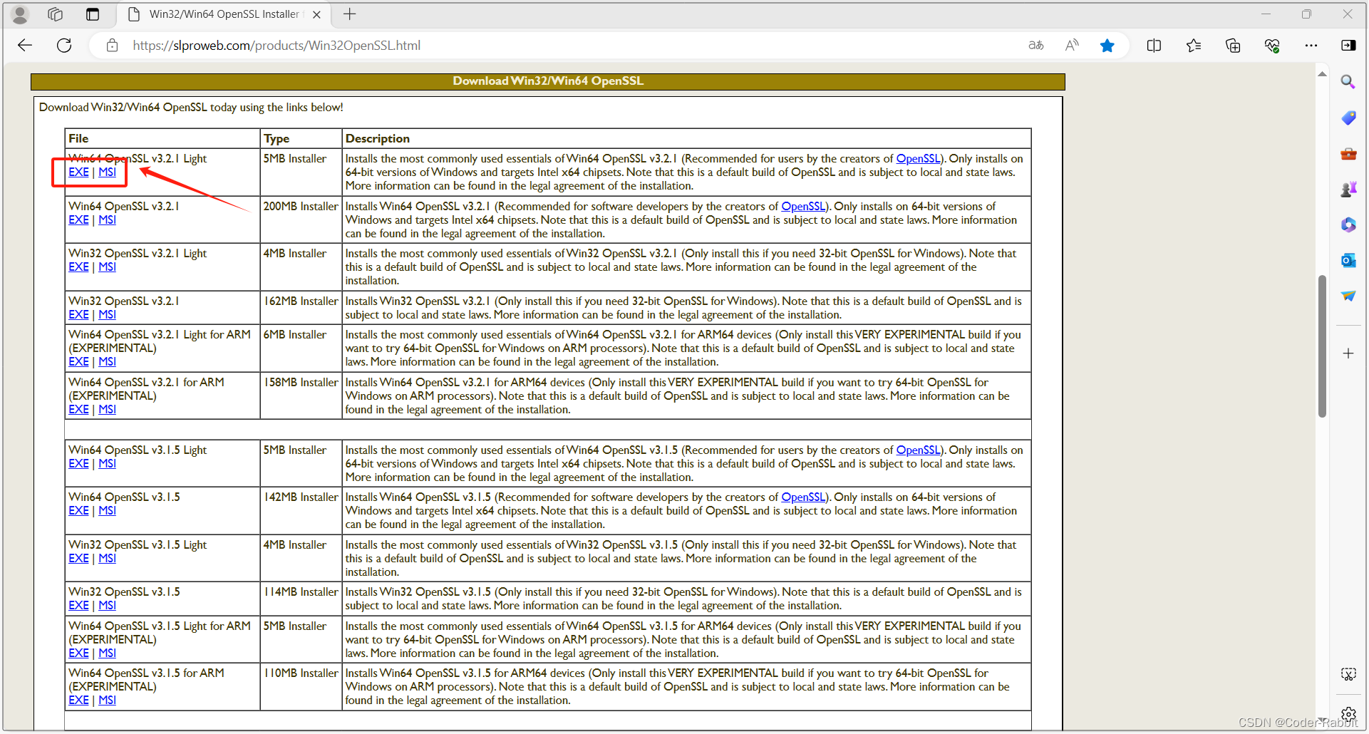
Task: Click the scrollbar up arrow
Action: (x=1322, y=74)
